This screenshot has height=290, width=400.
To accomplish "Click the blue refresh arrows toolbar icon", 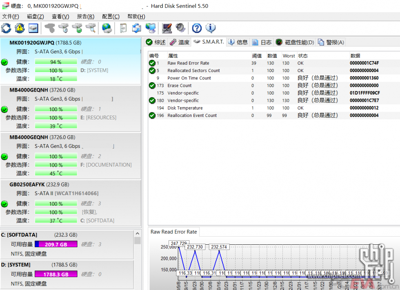I will [x=6, y=28].
